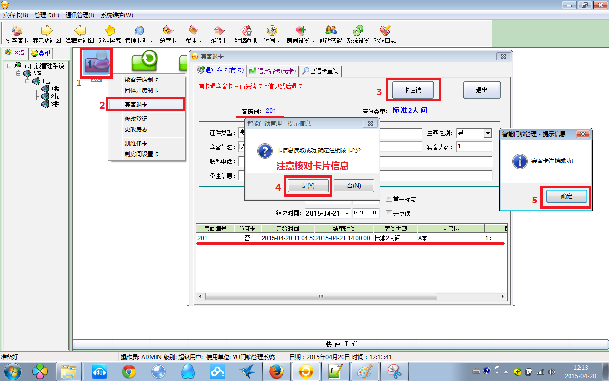
Task: Open the 主客性别 dropdown
Action: point(487,133)
